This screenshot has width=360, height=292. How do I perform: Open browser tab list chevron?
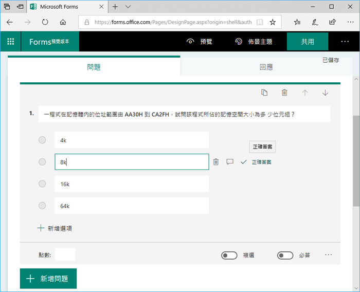(x=128, y=7)
